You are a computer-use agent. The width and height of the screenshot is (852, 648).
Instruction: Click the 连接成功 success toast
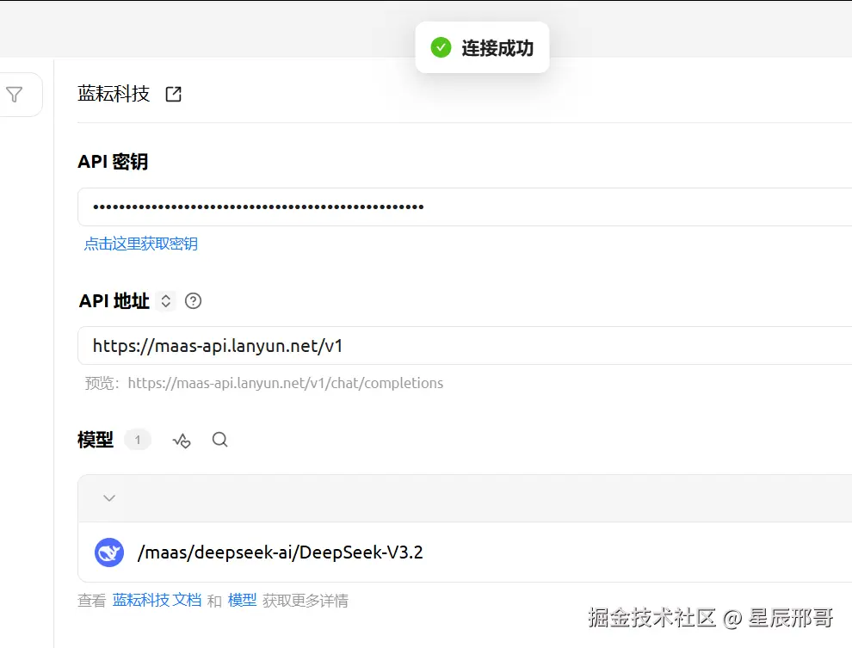click(483, 48)
